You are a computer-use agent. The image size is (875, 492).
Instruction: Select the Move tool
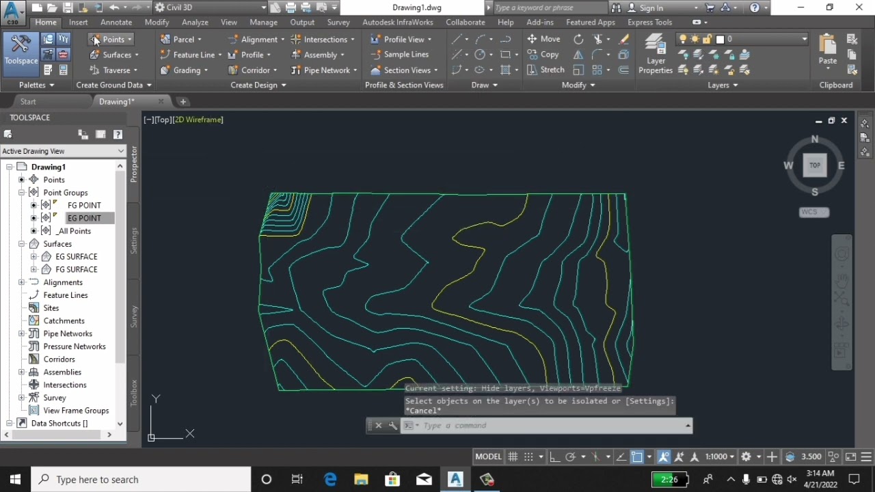click(x=543, y=39)
